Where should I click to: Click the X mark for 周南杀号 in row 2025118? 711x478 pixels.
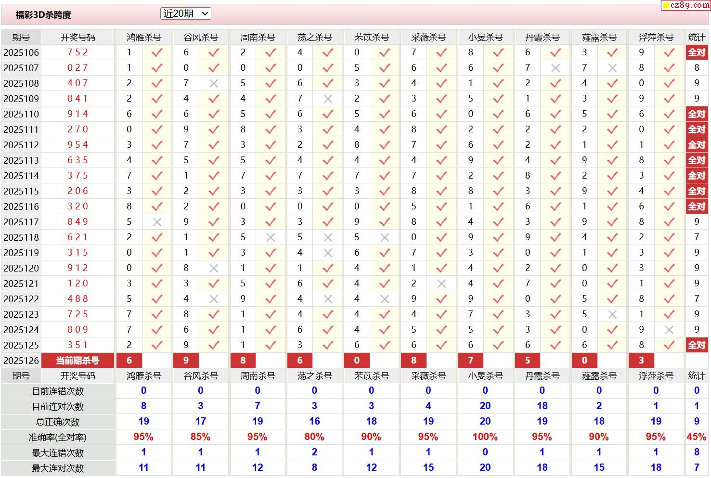271,237
